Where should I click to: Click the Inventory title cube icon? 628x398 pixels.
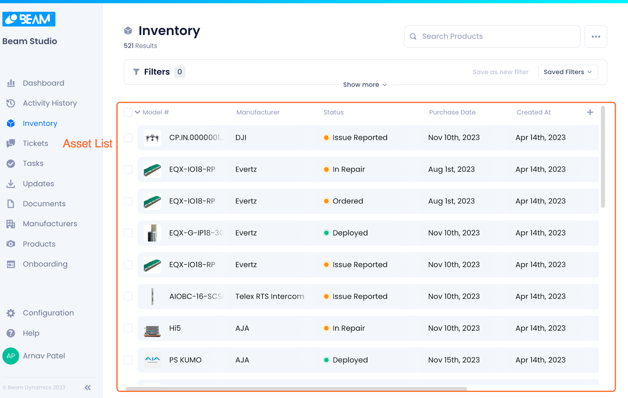(x=128, y=31)
